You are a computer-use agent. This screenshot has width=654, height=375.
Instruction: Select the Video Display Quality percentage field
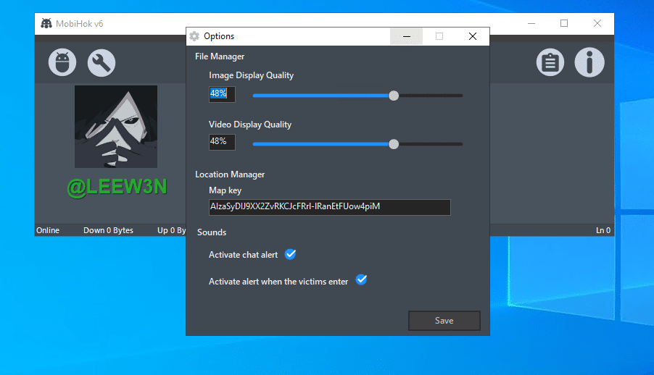[x=222, y=142]
